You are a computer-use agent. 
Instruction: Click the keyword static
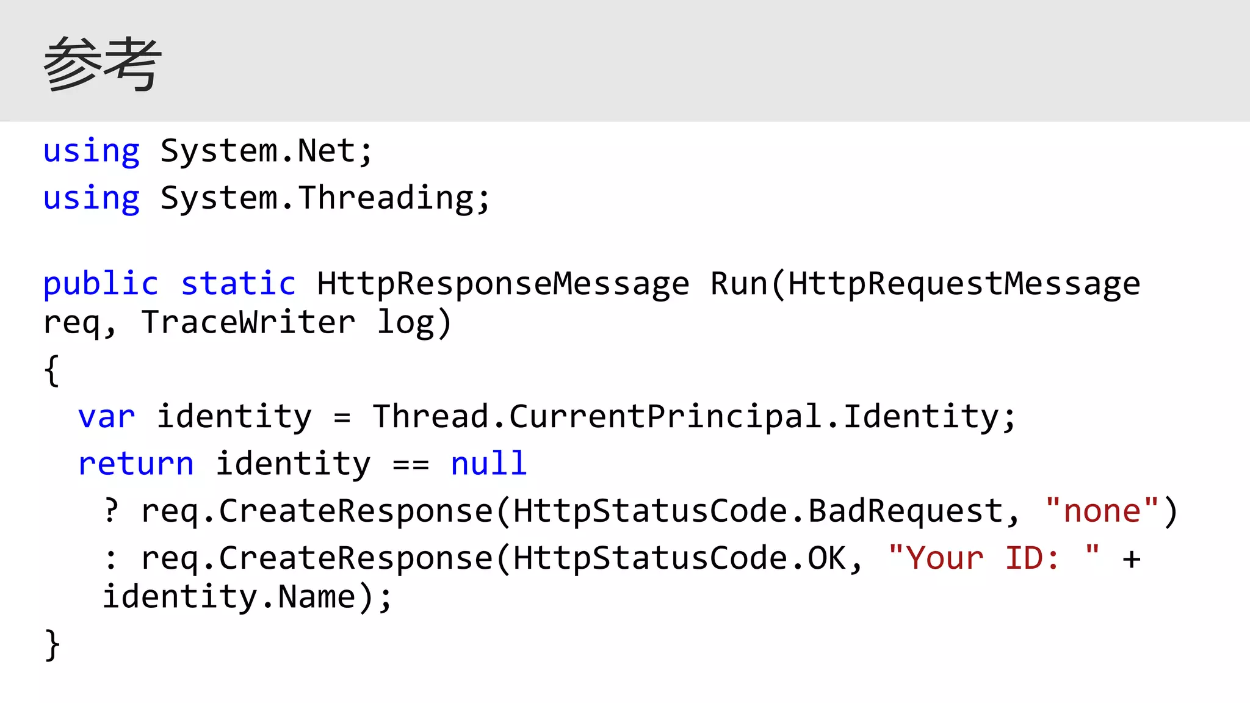tap(239, 284)
